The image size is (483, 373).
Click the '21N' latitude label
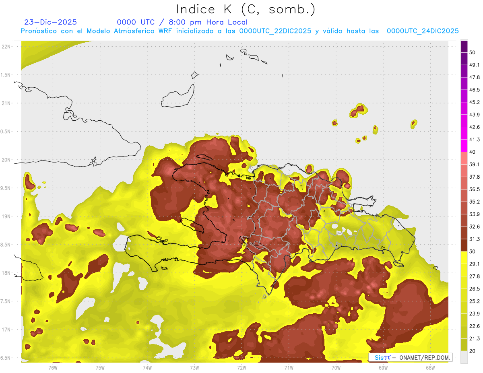[7, 103]
